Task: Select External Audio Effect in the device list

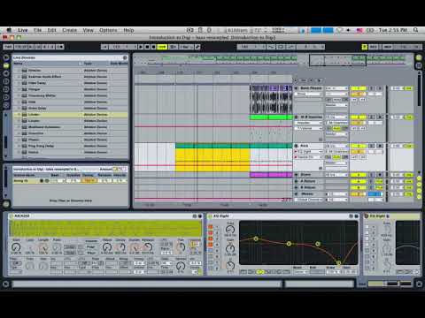Action: click(70, 77)
